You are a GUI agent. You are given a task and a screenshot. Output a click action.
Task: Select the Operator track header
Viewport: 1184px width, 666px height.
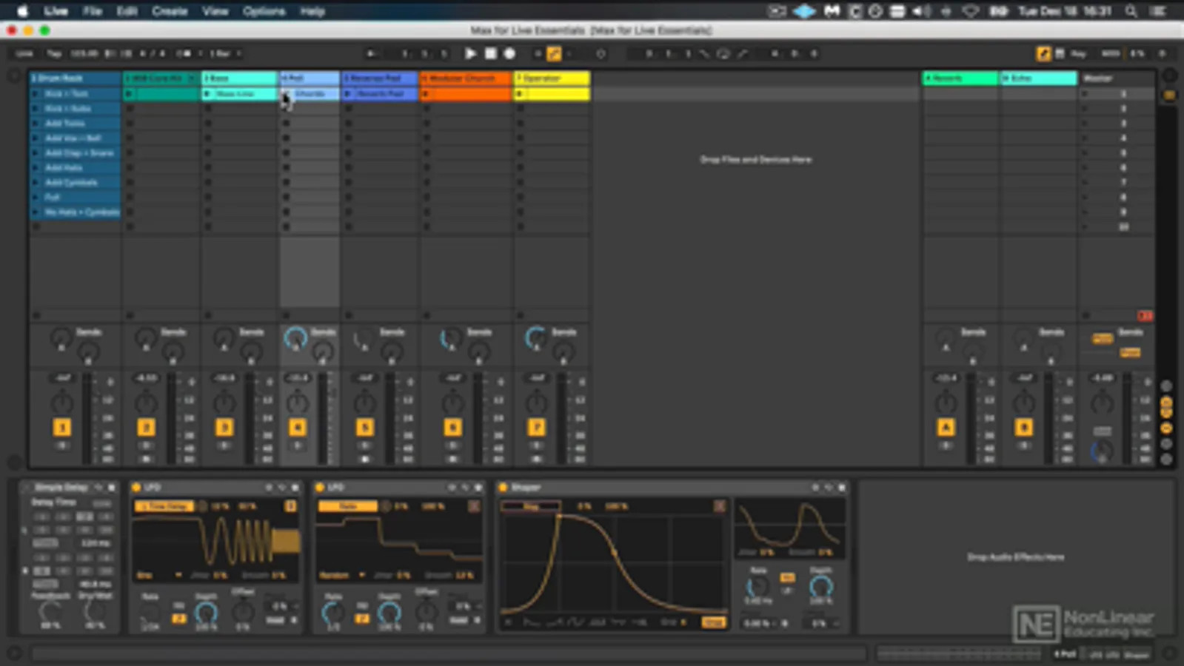[x=552, y=78]
